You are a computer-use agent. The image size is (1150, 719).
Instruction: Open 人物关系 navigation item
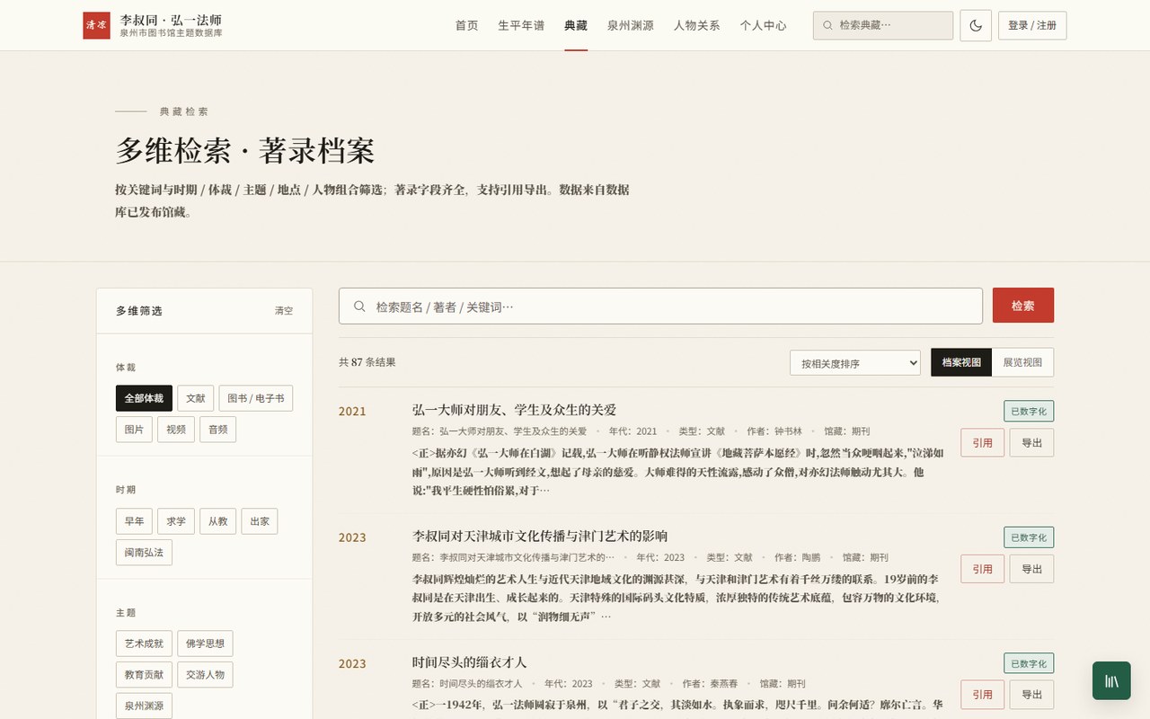point(697,25)
